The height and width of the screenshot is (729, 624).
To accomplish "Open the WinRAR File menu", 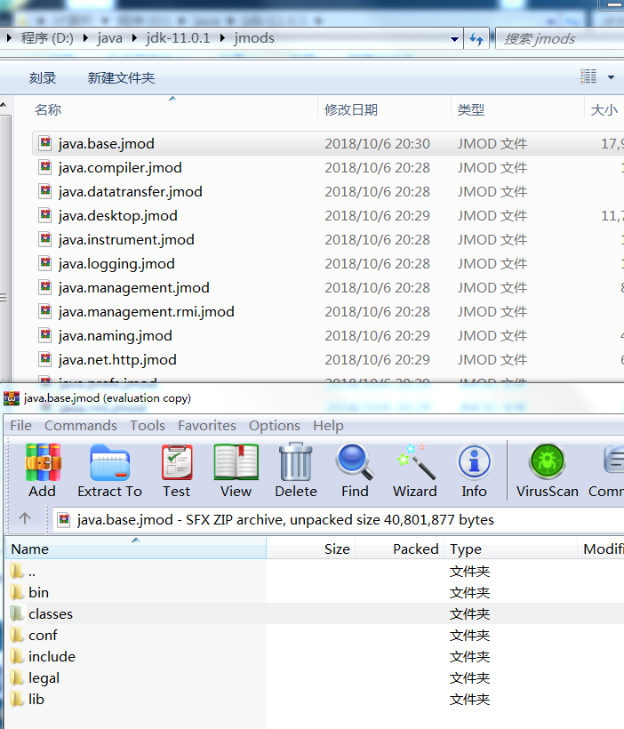I will point(21,426).
